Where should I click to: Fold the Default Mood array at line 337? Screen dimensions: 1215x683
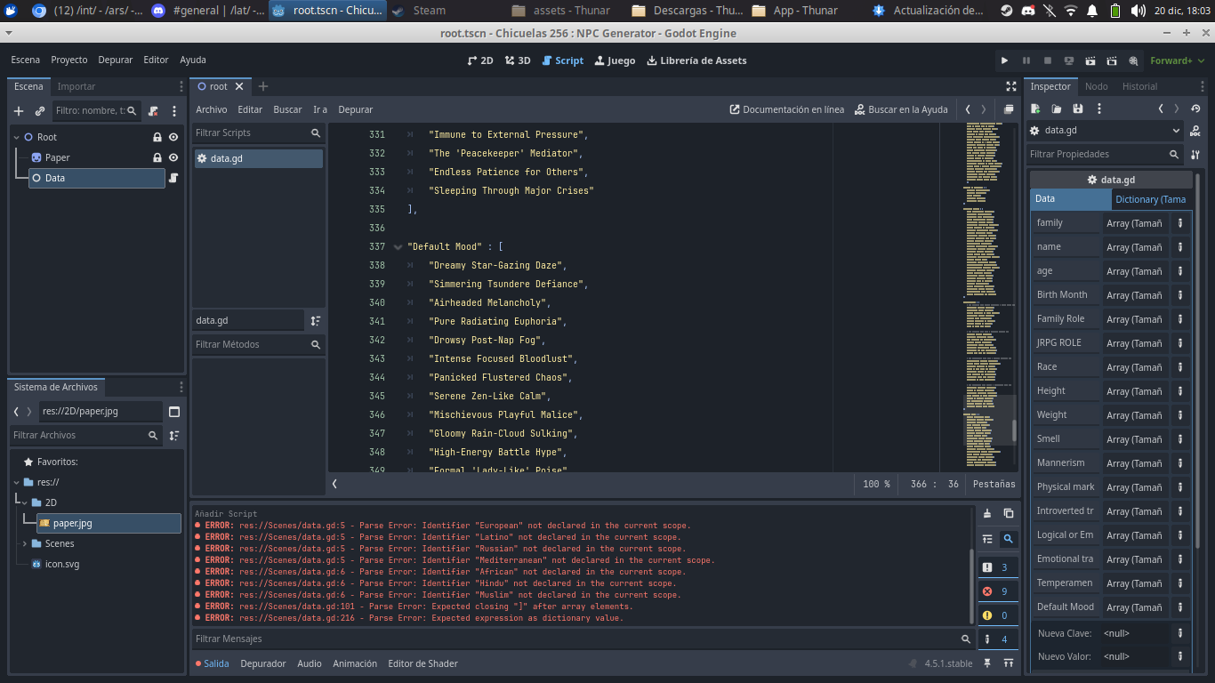coord(398,246)
